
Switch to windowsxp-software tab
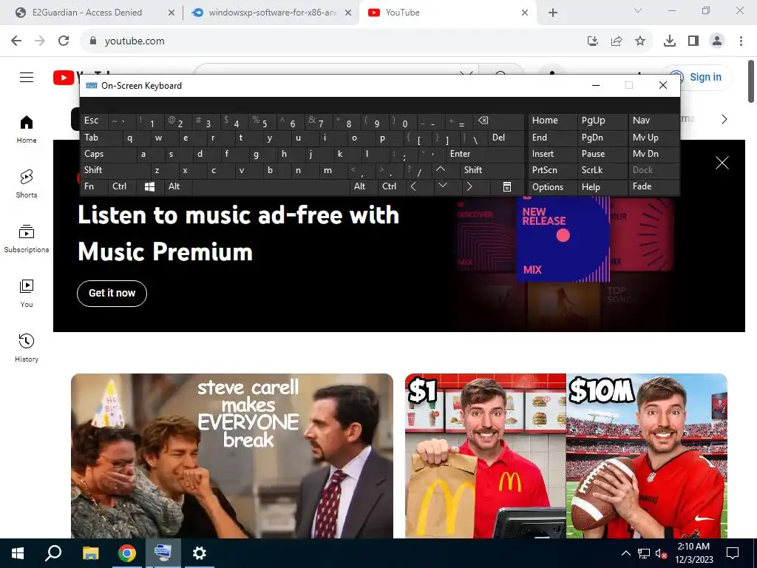(x=272, y=13)
